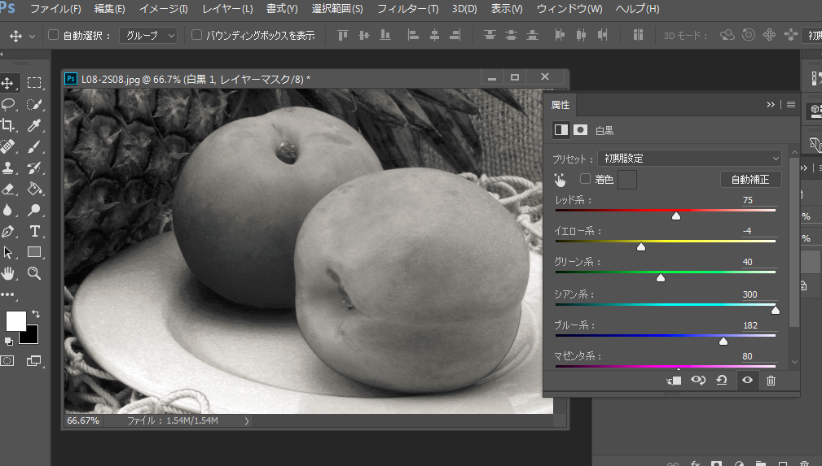Image resolution: width=822 pixels, height=466 pixels.
Task: Enable バウンディングボックスを表示 checkbox
Action: (x=196, y=35)
